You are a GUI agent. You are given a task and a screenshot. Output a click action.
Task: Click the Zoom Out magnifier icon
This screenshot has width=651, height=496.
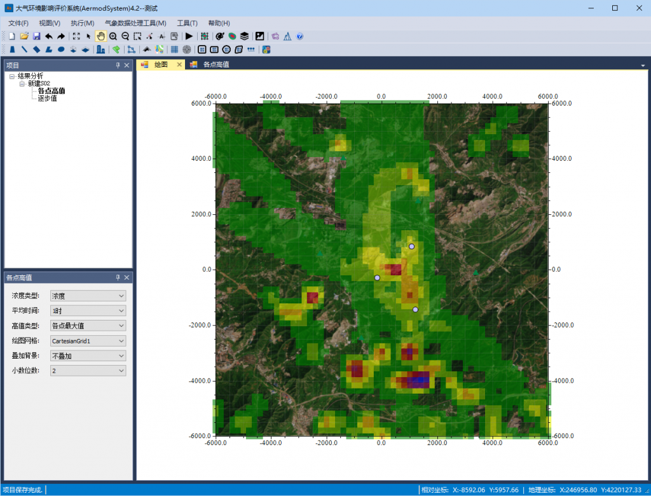(125, 36)
